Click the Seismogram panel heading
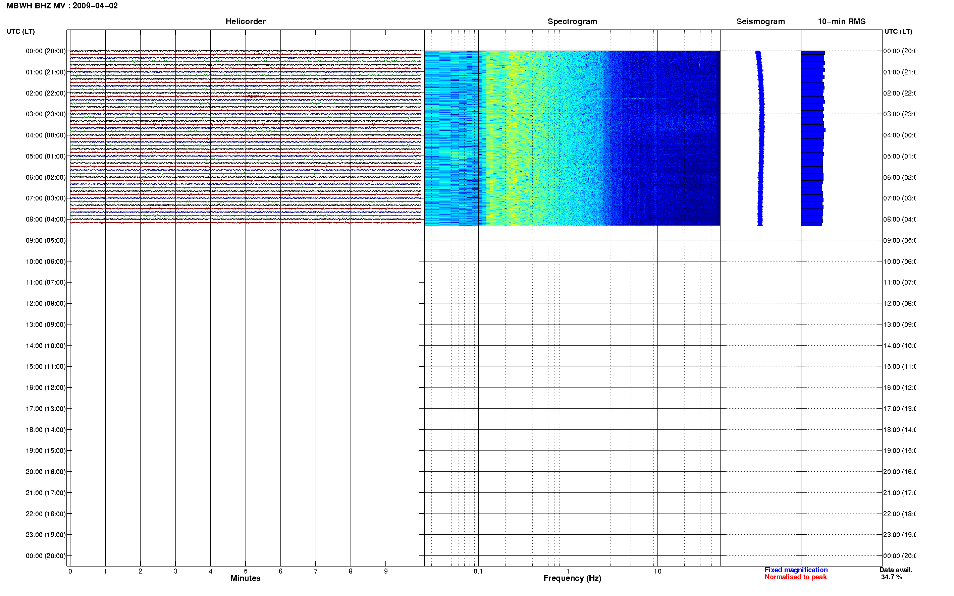Viewport: 954px width, 596px height. click(x=760, y=22)
